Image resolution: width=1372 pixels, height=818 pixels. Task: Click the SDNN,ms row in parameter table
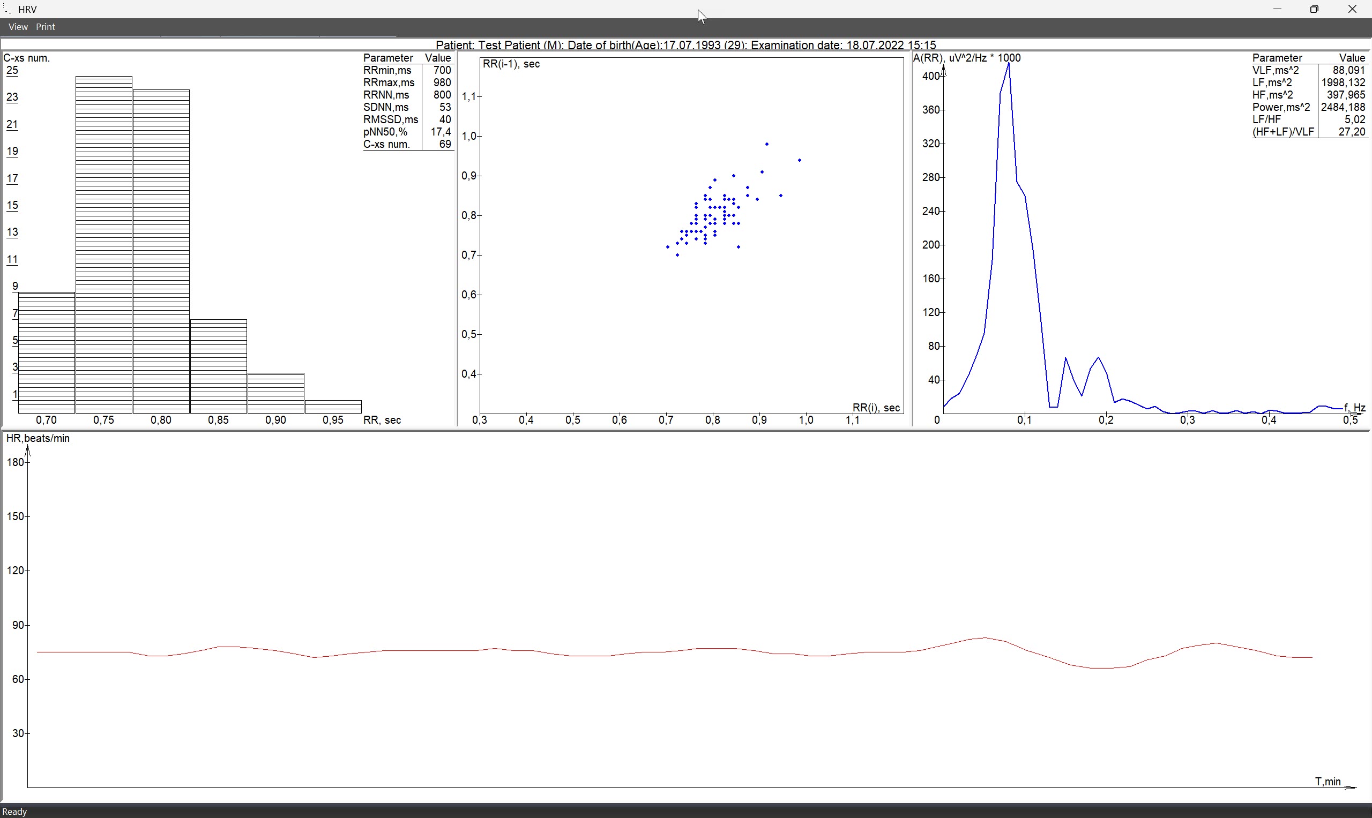pos(386,107)
